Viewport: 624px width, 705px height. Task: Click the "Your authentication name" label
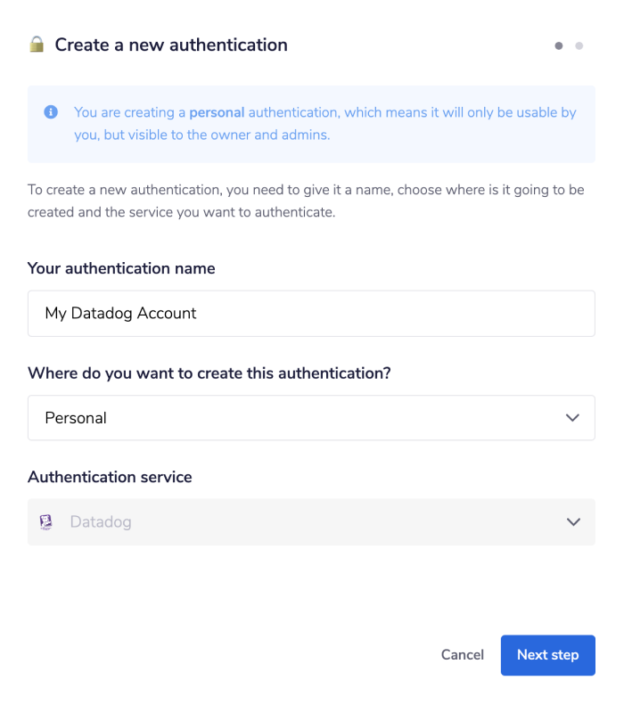(121, 268)
